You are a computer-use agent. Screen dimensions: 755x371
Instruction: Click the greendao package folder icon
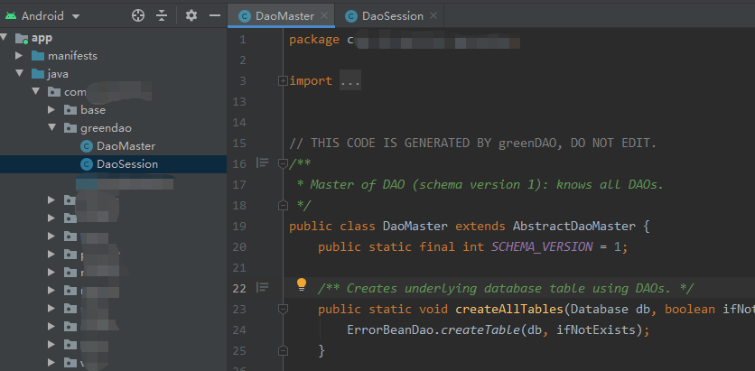pyautogui.click(x=70, y=128)
